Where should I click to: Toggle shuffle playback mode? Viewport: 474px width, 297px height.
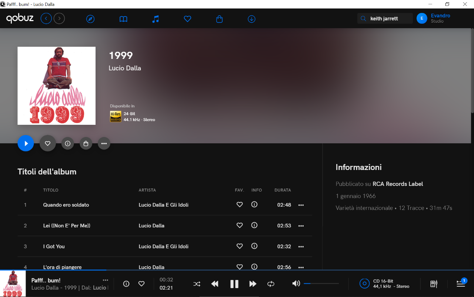tap(197, 284)
